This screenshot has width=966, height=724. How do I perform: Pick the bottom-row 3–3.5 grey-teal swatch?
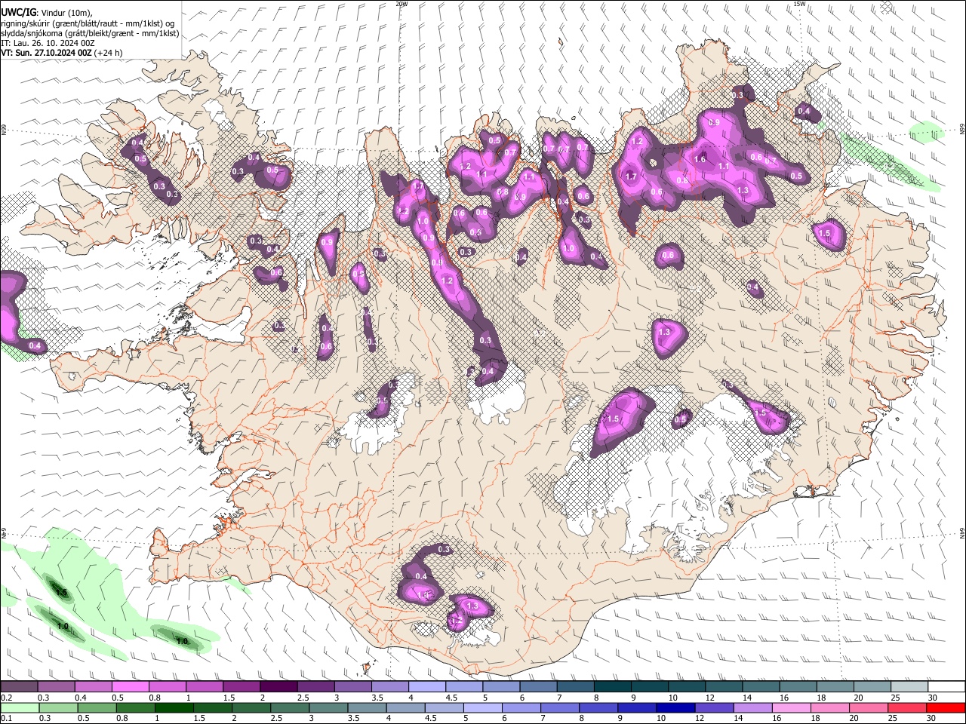coord(328,707)
